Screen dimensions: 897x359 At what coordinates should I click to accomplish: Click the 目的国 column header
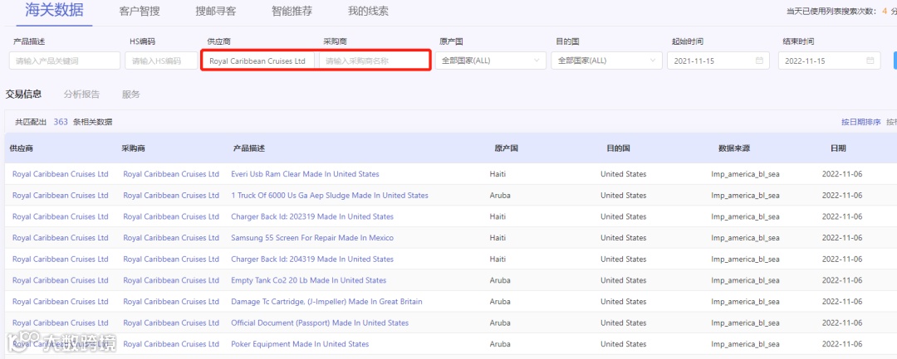[619, 148]
